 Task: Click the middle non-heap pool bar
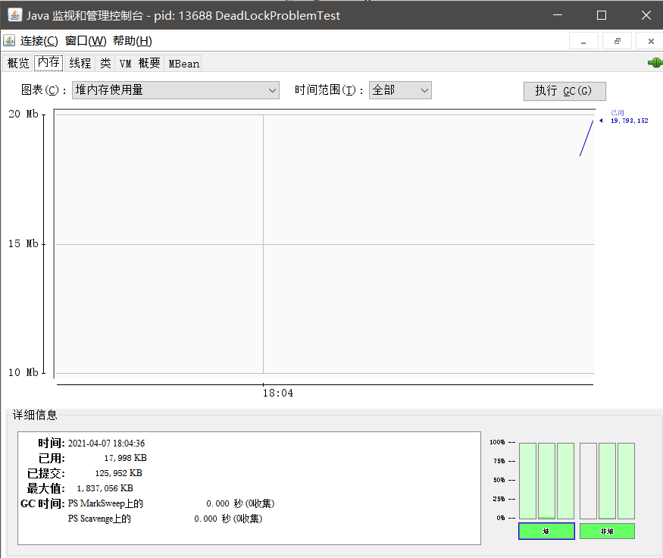[x=607, y=481]
